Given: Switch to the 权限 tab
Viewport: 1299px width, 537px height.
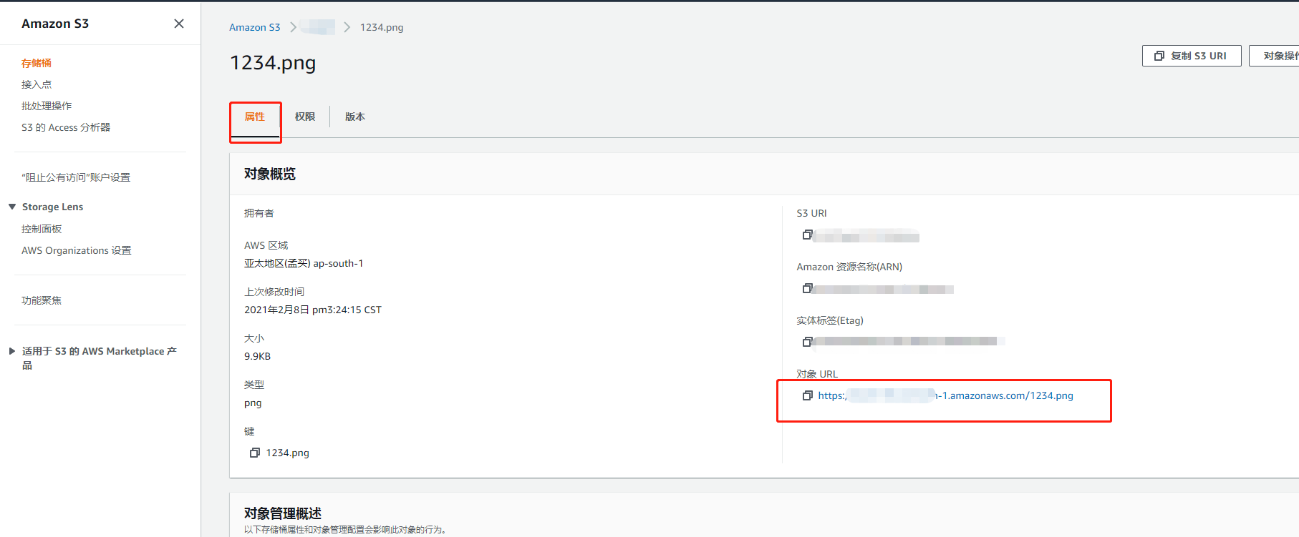Looking at the screenshot, I should 305,117.
